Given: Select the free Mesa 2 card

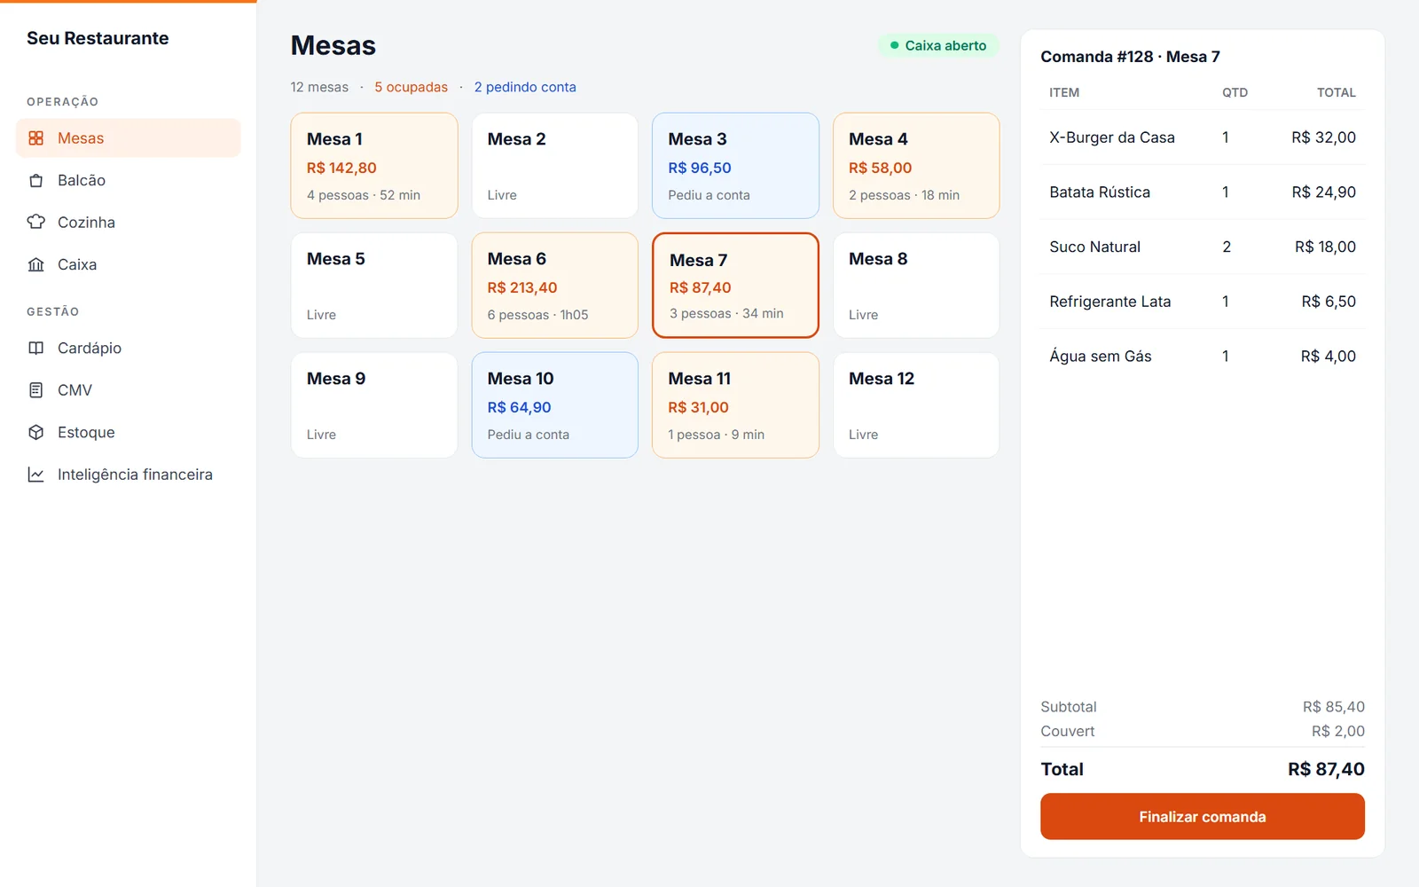Looking at the screenshot, I should pos(554,165).
